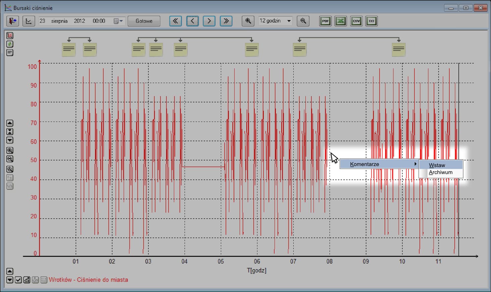Export data as TXT
The width and height of the screenshot is (491, 292).
[x=372, y=21]
